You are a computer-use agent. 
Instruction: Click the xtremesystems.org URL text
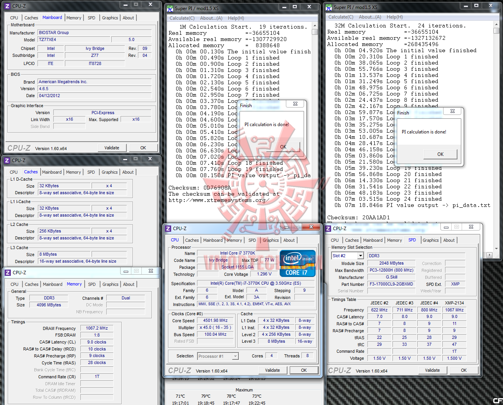(x=219, y=200)
